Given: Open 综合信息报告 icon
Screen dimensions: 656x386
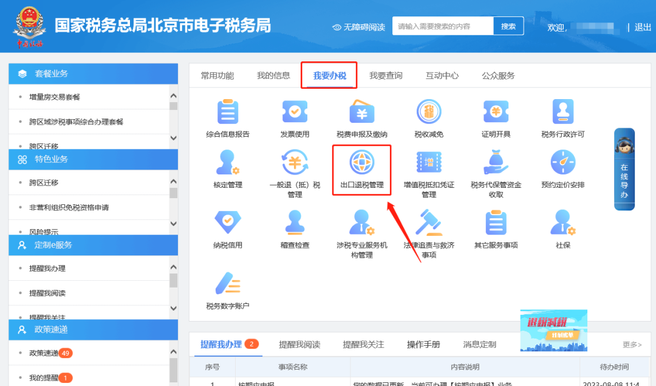Looking at the screenshot, I should [x=228, y=112].
